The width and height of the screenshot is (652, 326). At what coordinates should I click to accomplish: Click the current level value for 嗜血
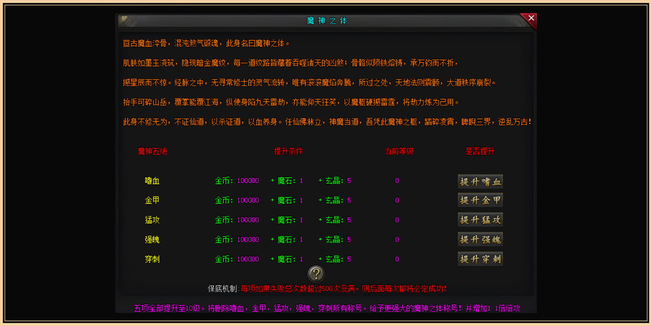[x=397, y=181]
